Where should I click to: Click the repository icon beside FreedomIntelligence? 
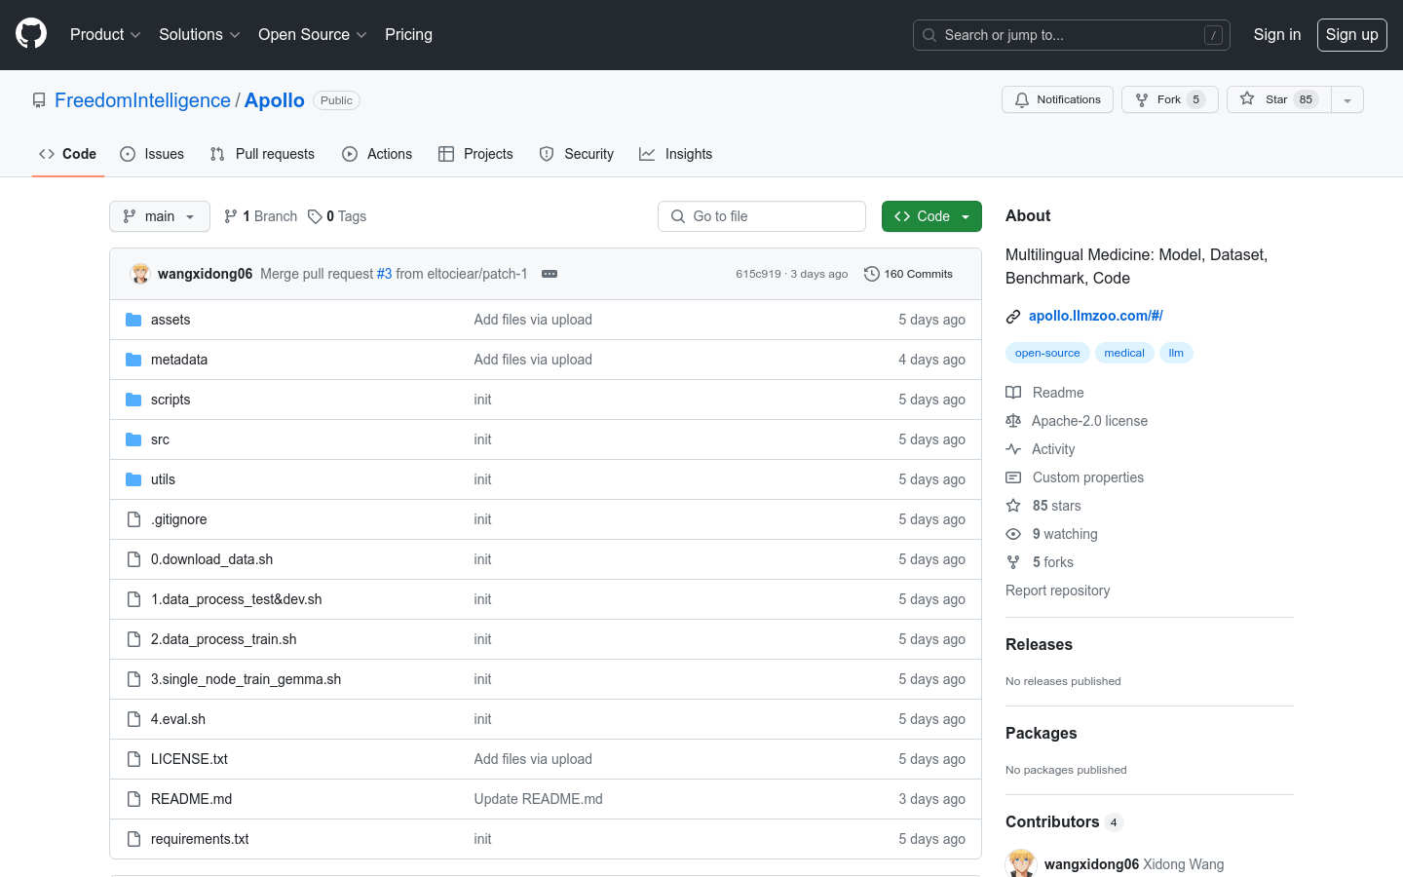point(39,100)
